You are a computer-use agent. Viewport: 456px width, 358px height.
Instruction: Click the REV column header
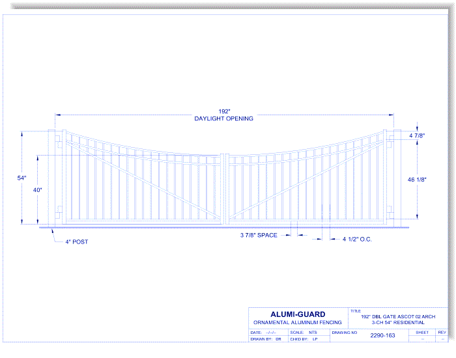tap(442, 333)
